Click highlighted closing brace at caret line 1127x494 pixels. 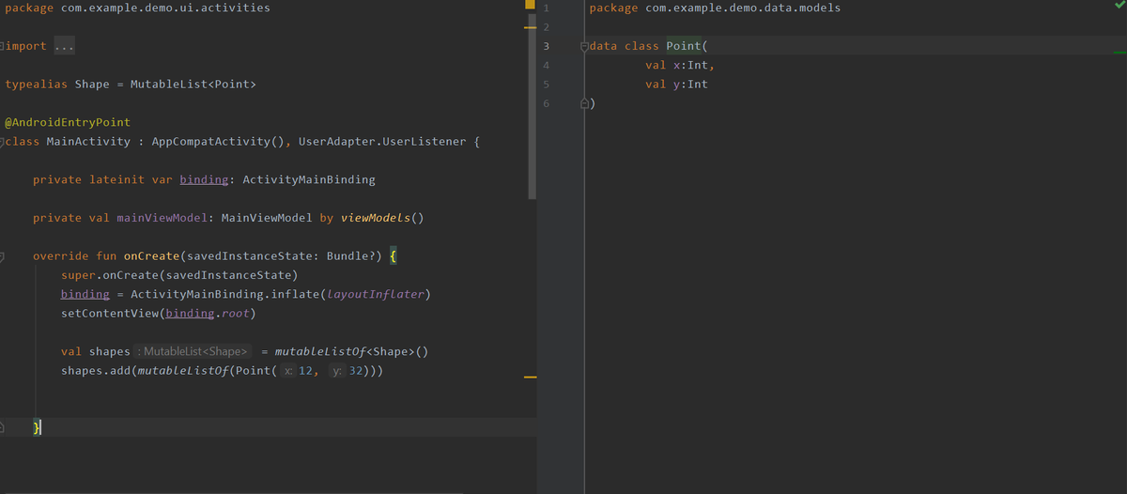pyautogui.click(x=37, y=428)
